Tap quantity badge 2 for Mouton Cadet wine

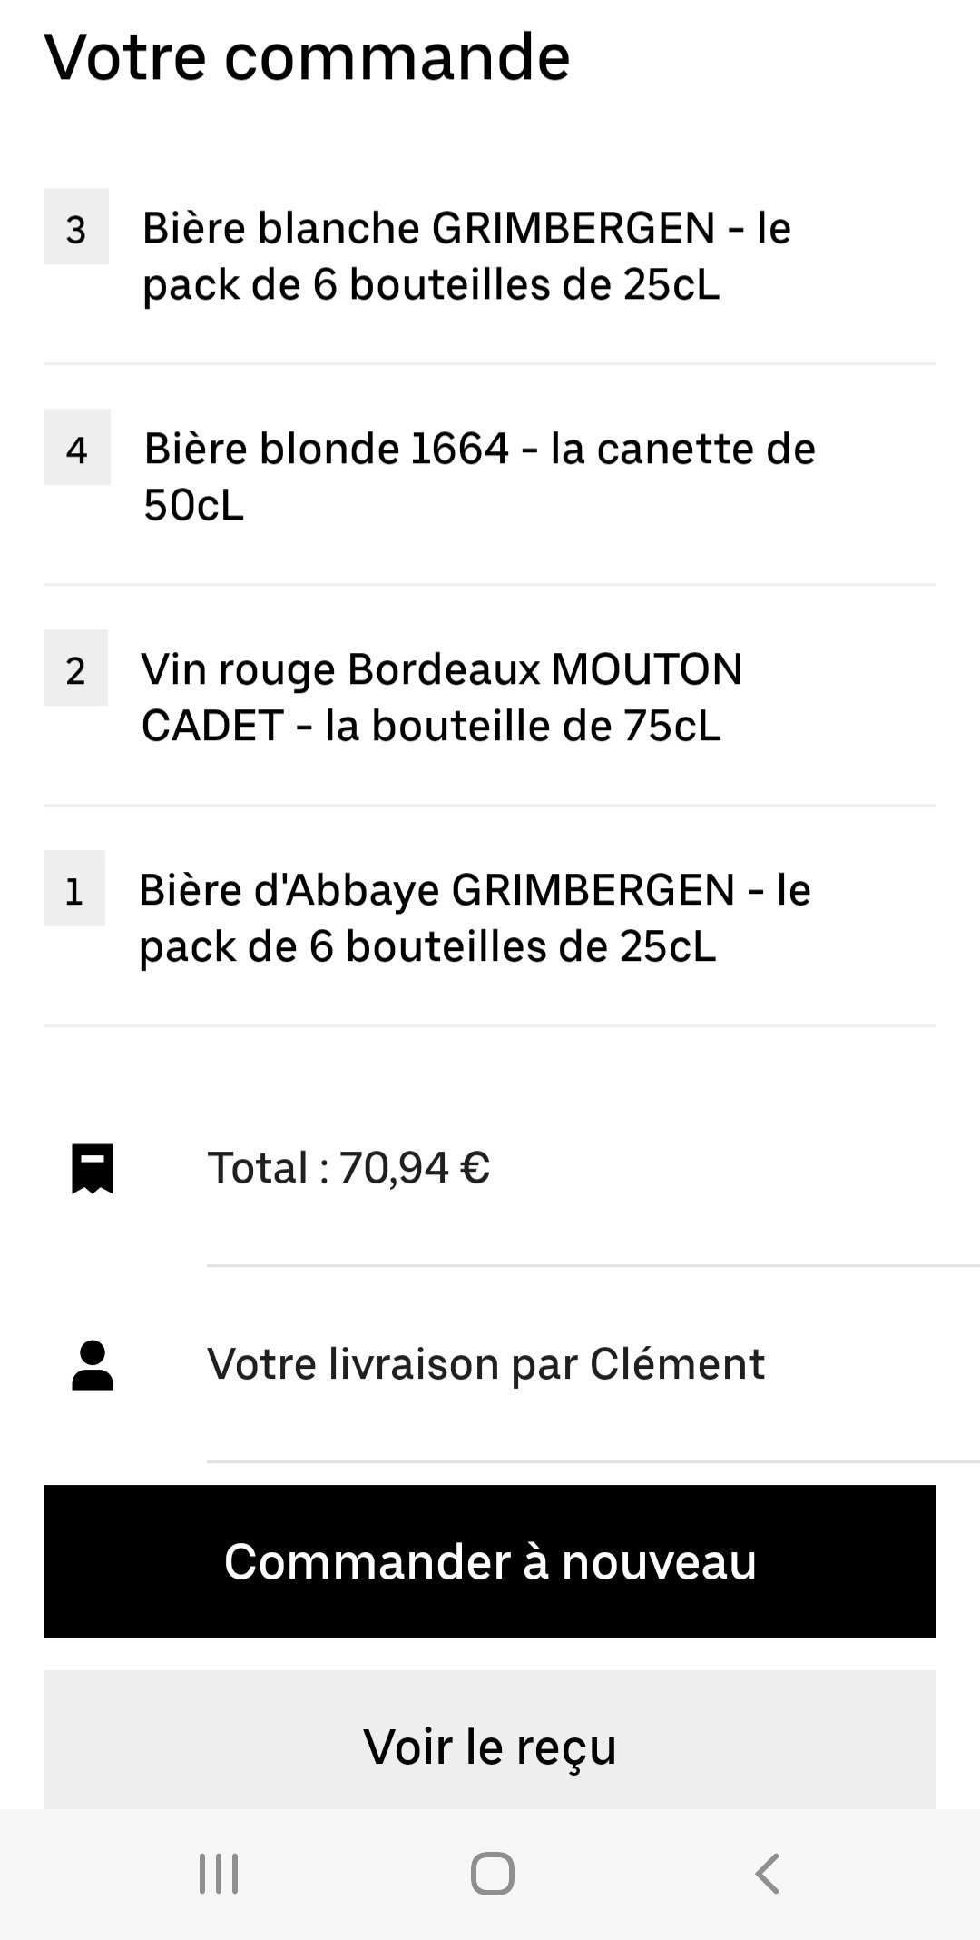[75, 668]
